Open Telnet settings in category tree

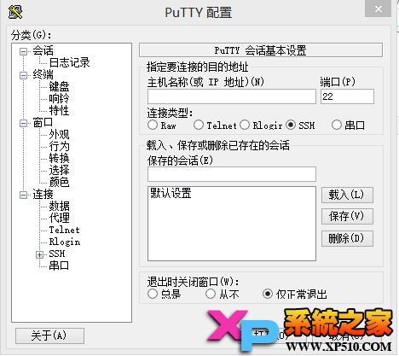tap(64, 230)
